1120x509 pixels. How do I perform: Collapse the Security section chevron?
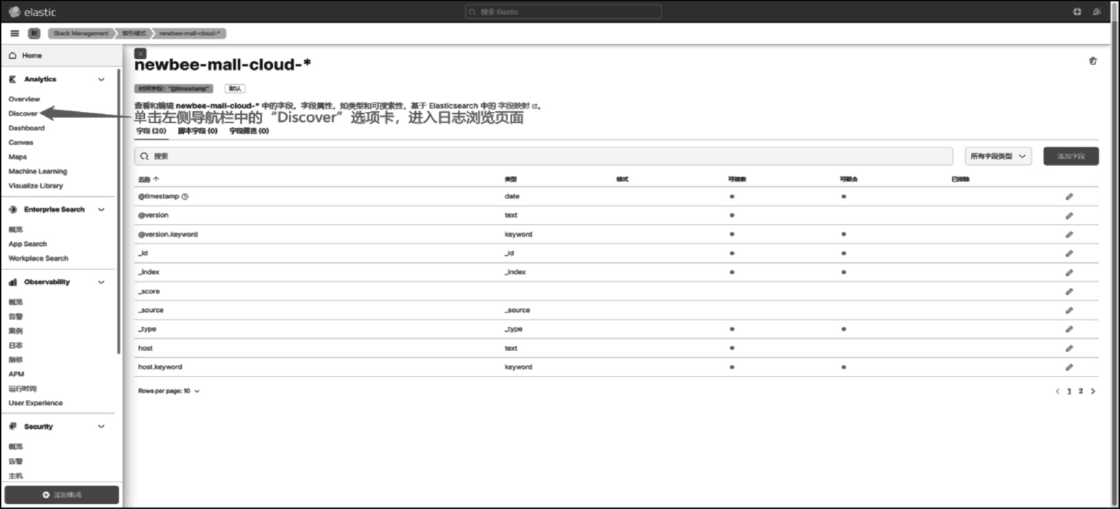pos(101,426)
